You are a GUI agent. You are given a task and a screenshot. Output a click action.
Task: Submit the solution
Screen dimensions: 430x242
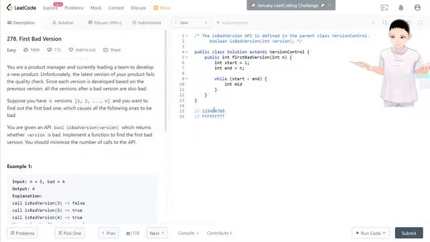(x=409, y=233)
